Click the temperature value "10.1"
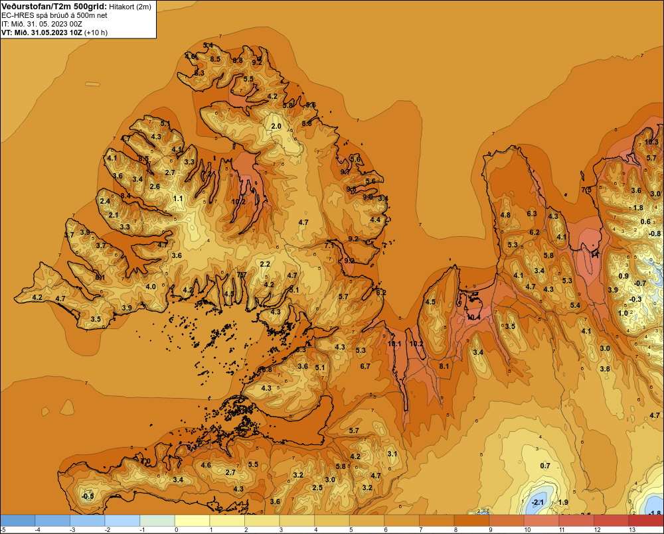664x534 pixels. click(394, 344)
